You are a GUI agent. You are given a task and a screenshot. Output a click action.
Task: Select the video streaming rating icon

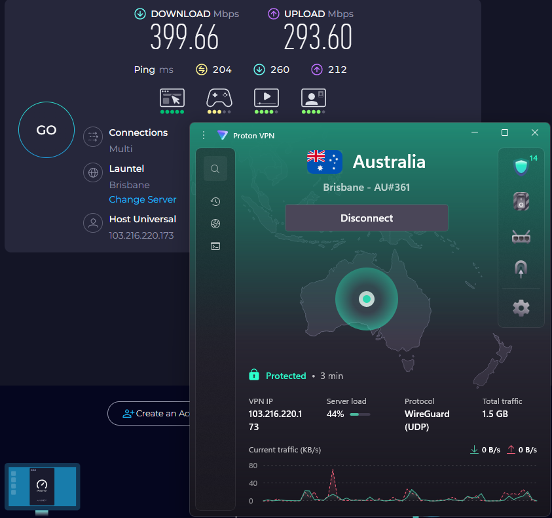pos(266,98)
